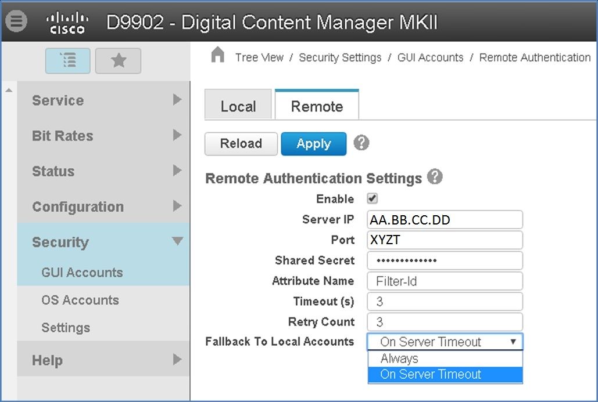The width and height of the screenshot is (598, 402).
Task: Open Fallback To Local Accounts dropdown
Action: pos(445,342)
